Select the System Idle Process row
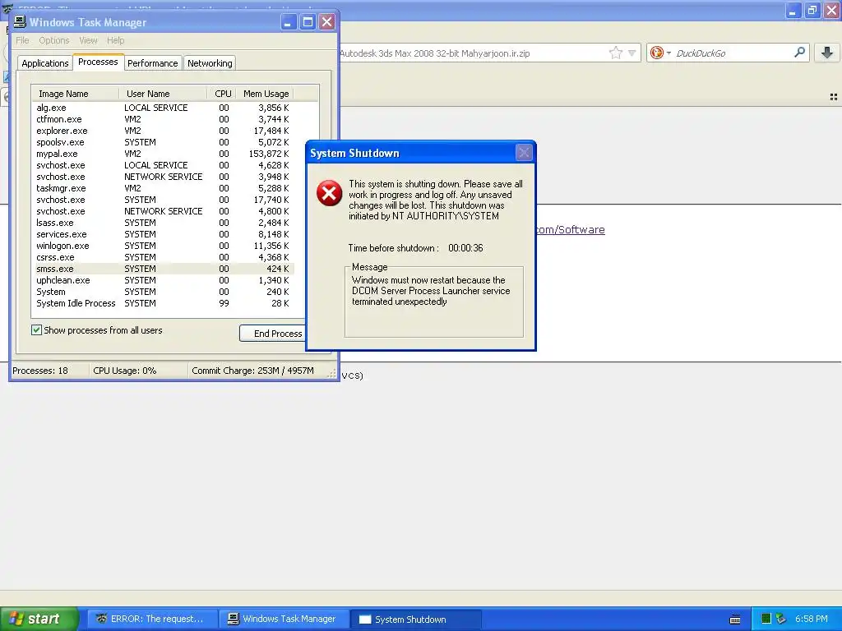Viewport: 842px width, 631px height. coord(164,303)
